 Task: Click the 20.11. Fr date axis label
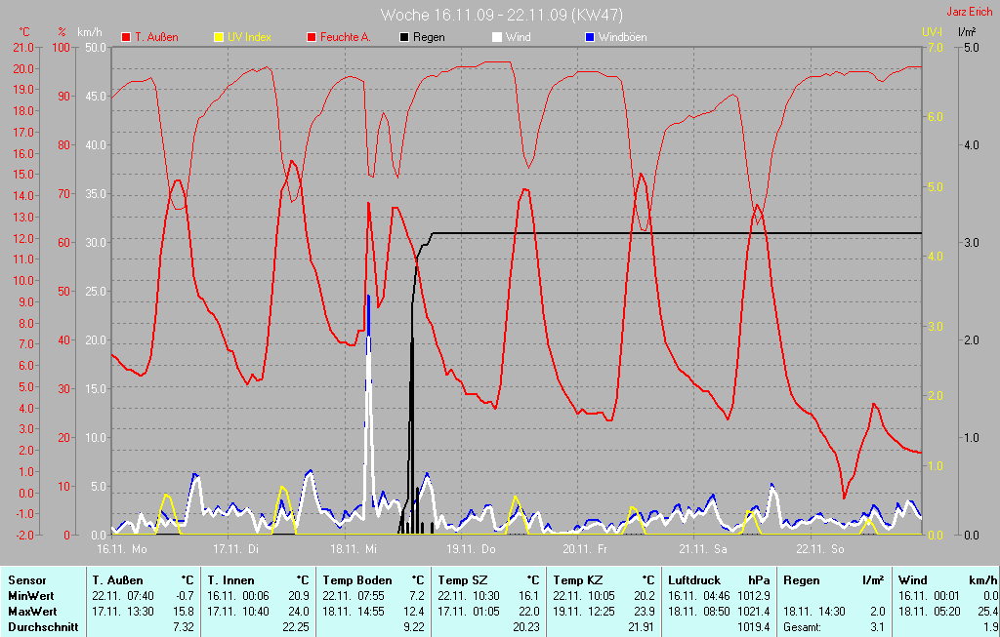pos(585,548)
